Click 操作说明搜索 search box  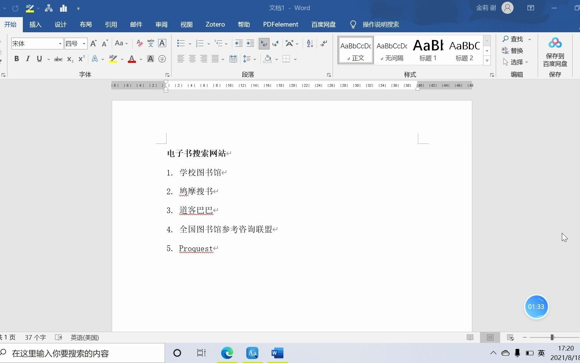pyautogui.click(x=381, y=25)
